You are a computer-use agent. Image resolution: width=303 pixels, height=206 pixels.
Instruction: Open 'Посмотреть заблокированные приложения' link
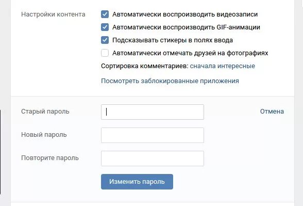pyautogui.click(x=170, y=81)
